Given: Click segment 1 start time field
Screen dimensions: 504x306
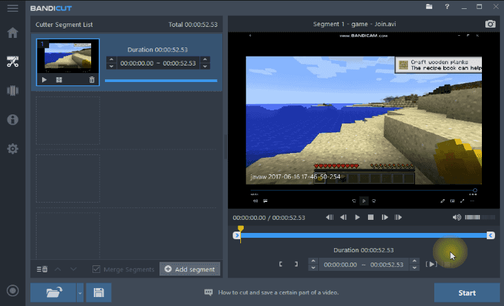Looking at the screenshot, I should (137, 63).
